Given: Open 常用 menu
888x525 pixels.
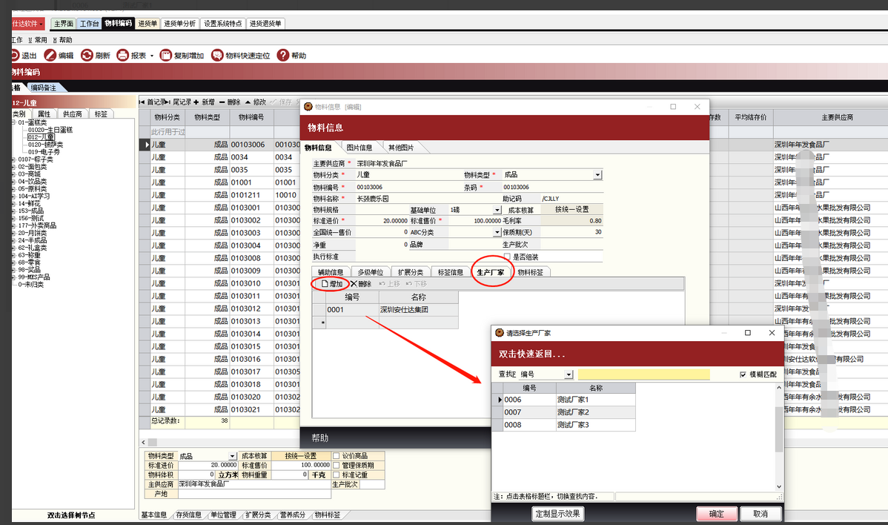Looking at the screenshot, I should [x=37, y=40].
